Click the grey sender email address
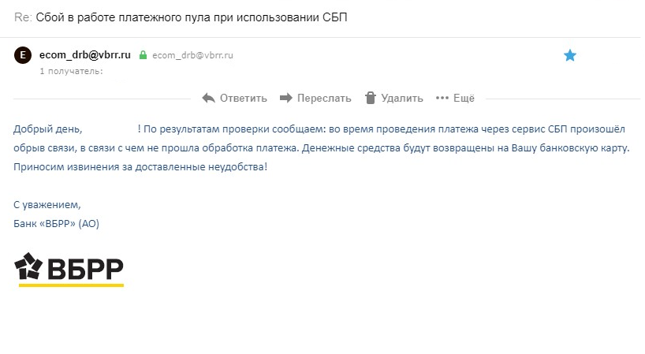645x354 pixels. coord(192,56)
